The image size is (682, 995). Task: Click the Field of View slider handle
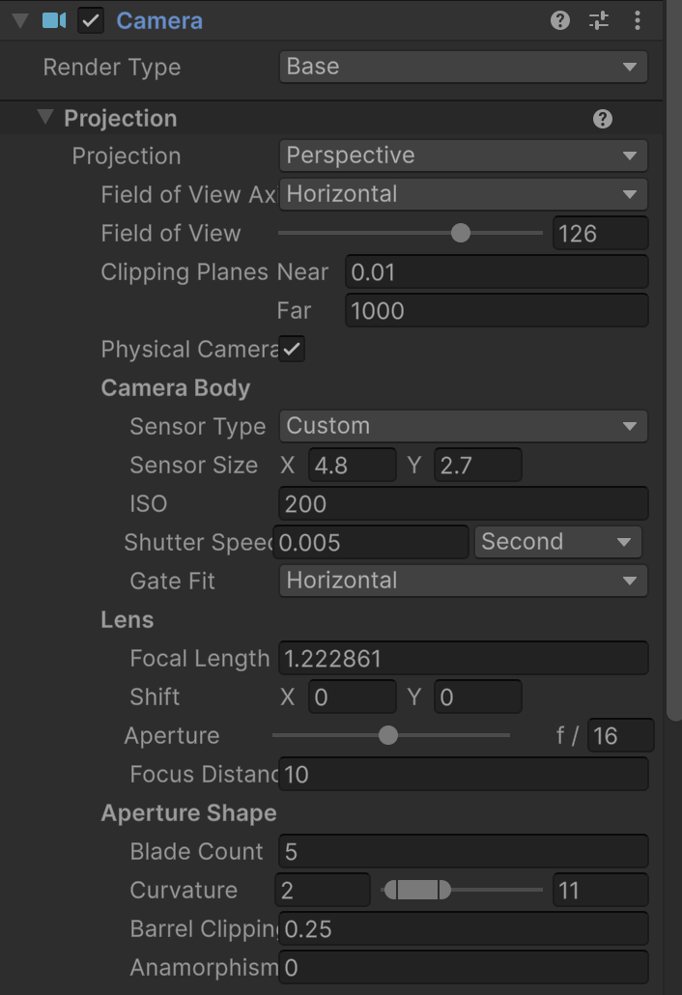[x=461, y=233]
